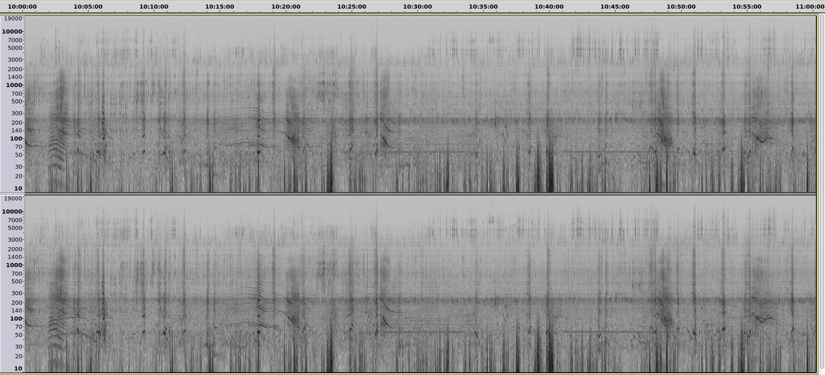Click the 10:20:00 marker in the ruler

(286, 7)
